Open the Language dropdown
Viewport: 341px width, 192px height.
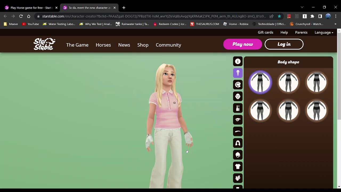[x=324, y=32]
